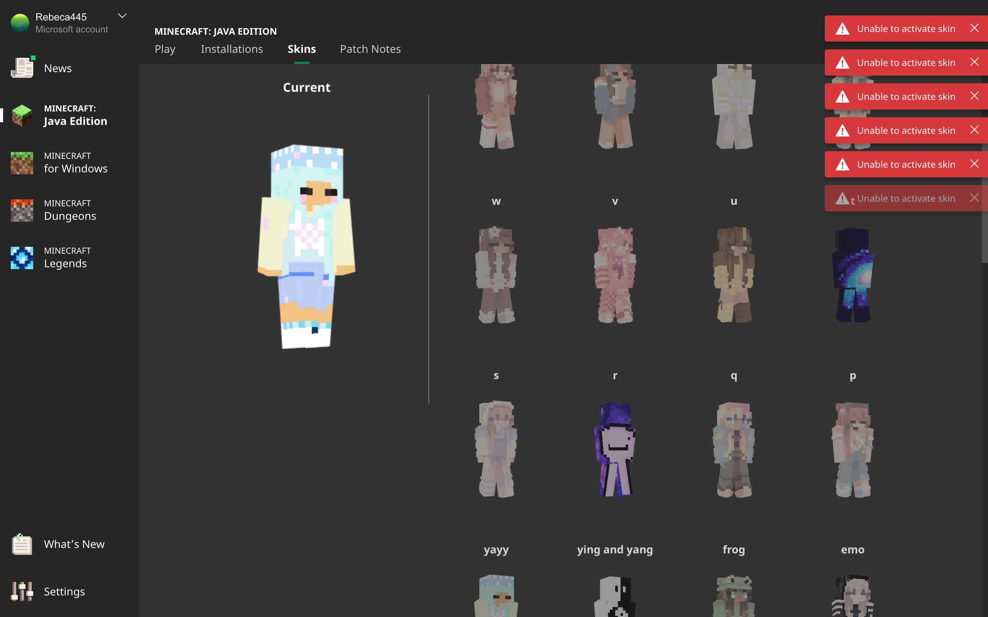Open Settings sliders icon
This screenshot has width=988, height=617.
point(22,591)
